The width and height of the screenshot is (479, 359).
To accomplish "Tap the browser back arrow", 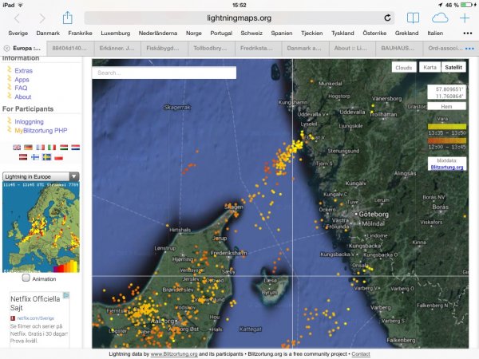I will pyautogui.click(x=18, y=18).
